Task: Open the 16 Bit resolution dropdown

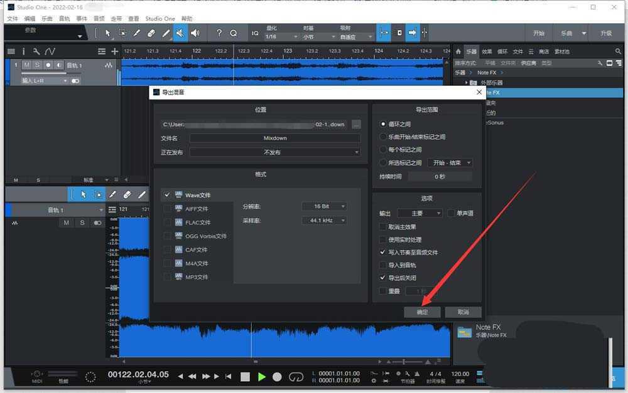Action: click(x=324, y=206)
